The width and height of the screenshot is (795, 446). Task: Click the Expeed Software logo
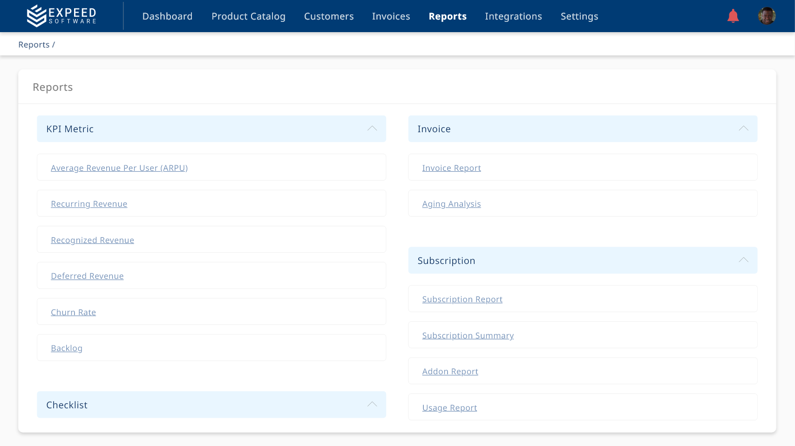(x=61, y=16)
